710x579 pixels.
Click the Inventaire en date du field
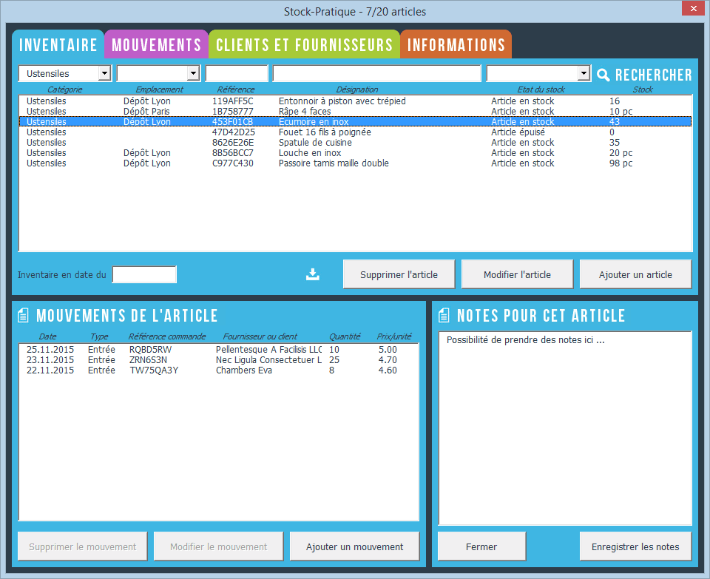coord(144,274)
